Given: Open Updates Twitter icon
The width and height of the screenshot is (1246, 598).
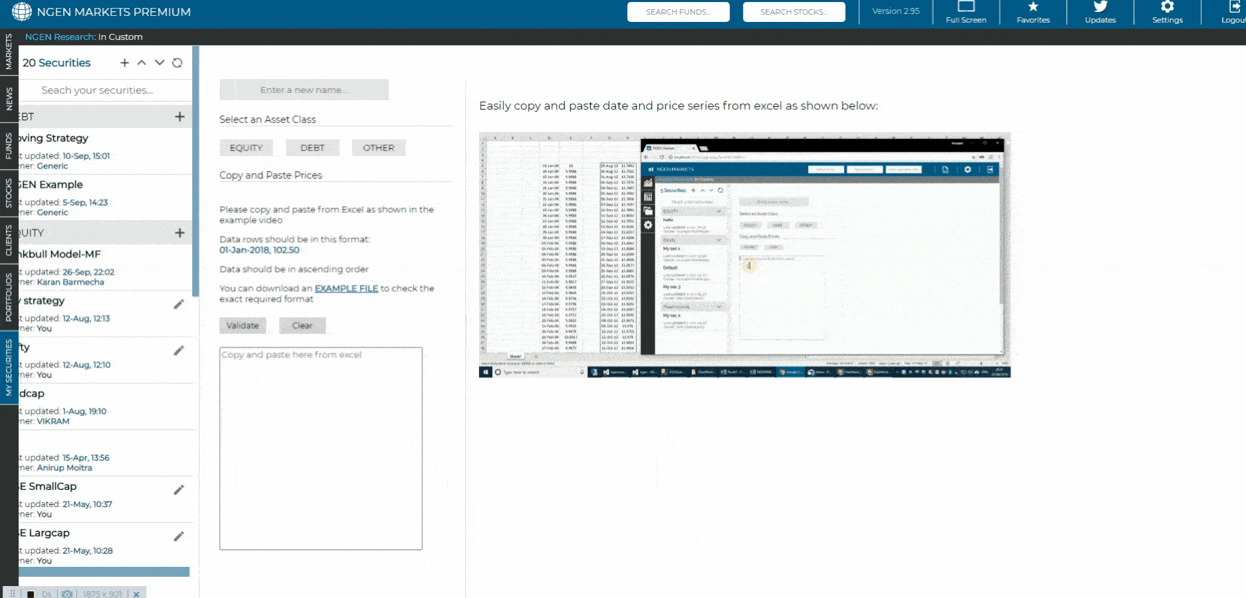Looking at the screenshot, I should pyautogui.click(x=1100, y=7).
